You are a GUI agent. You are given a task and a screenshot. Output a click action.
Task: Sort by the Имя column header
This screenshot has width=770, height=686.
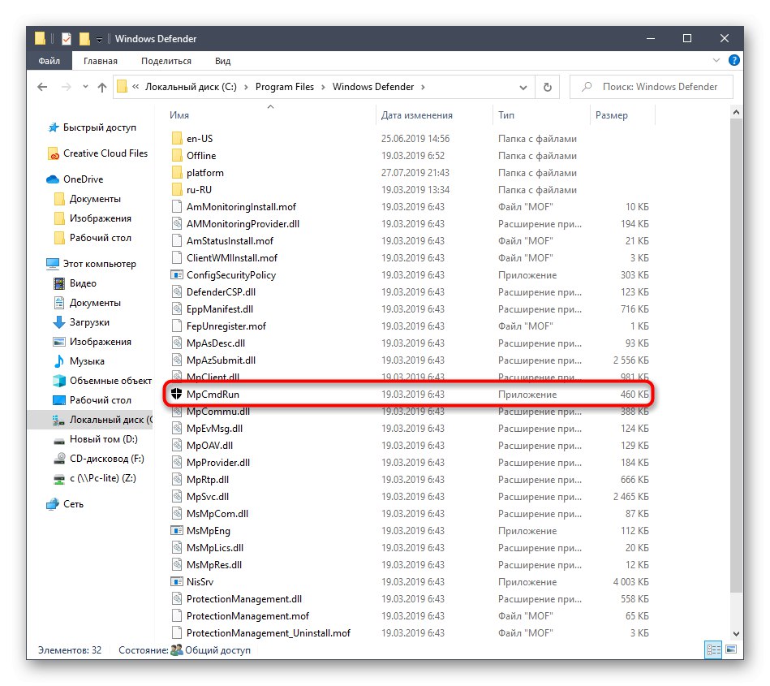click(179, 115)
